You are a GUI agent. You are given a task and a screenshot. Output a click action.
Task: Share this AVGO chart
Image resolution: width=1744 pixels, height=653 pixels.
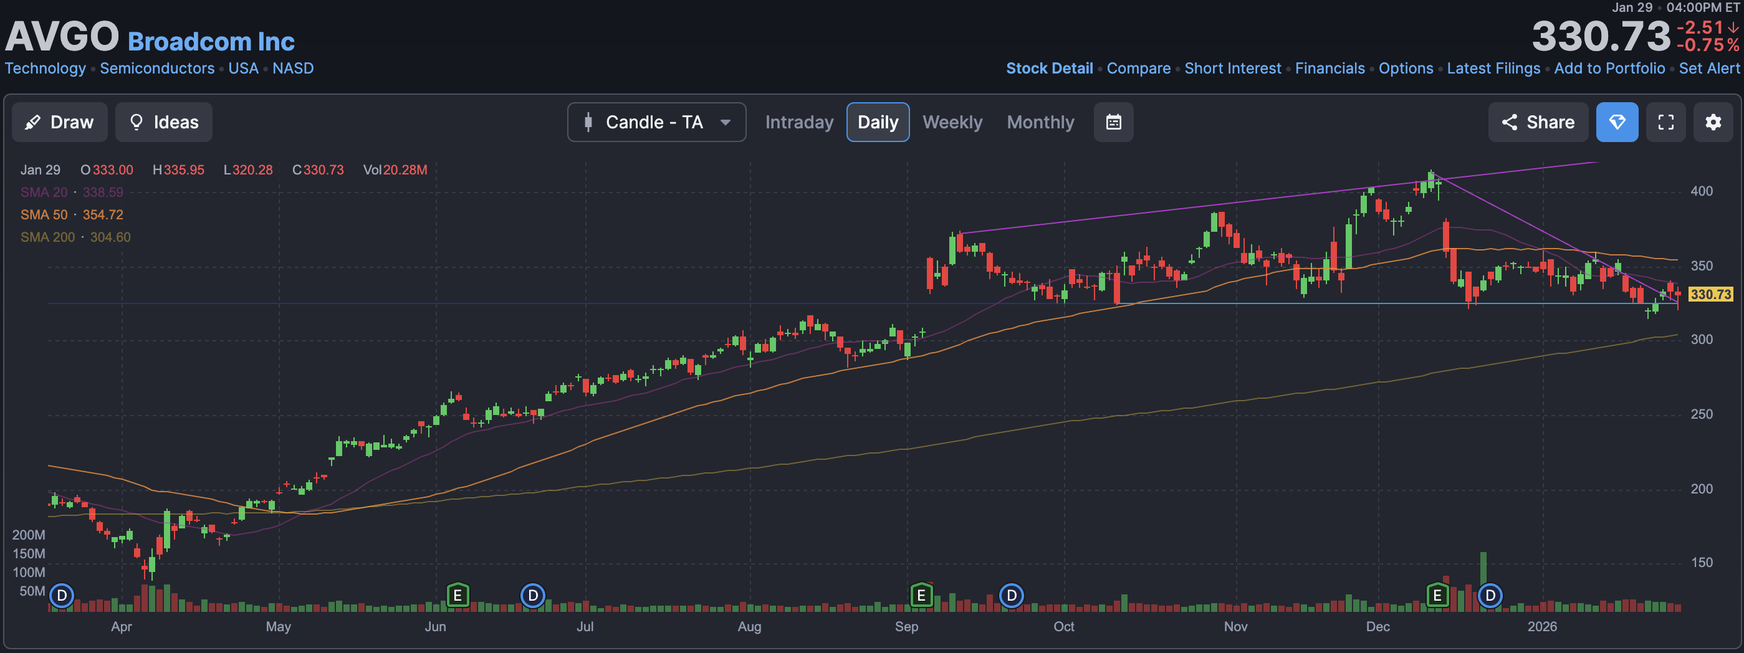click(1538, 122)
